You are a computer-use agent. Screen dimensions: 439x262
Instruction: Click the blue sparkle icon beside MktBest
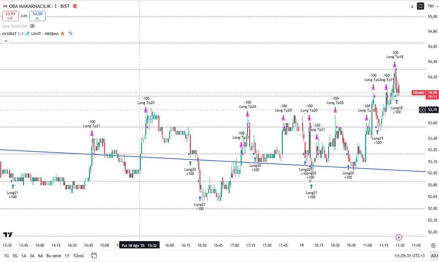(x=71, y=33)
